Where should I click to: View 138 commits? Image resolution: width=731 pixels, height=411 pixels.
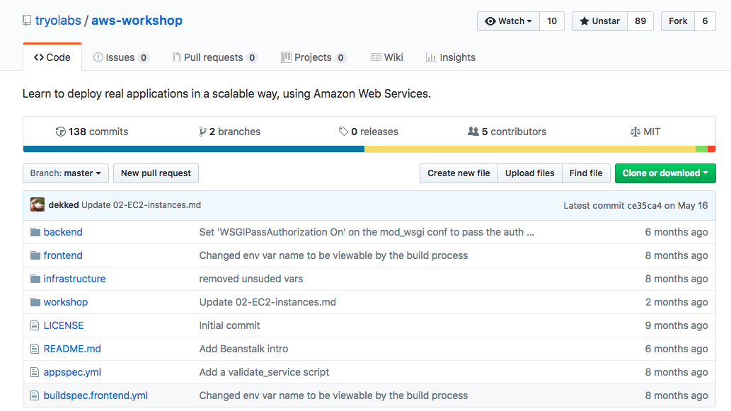[92, 132]
